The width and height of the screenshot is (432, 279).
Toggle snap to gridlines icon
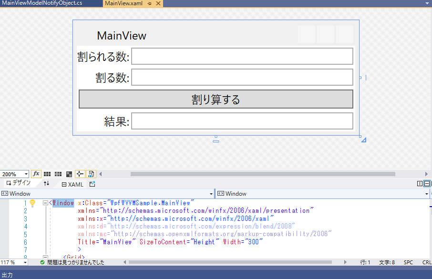58,174
